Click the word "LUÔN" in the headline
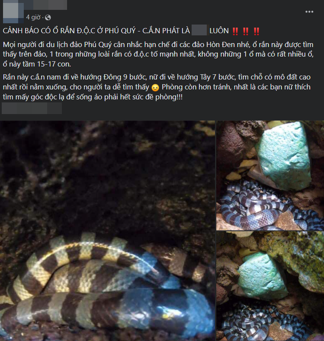Screen dimensions: 324x341 click(219, 31)
